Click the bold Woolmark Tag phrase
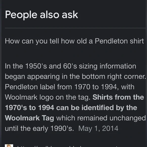 [29, 118]
